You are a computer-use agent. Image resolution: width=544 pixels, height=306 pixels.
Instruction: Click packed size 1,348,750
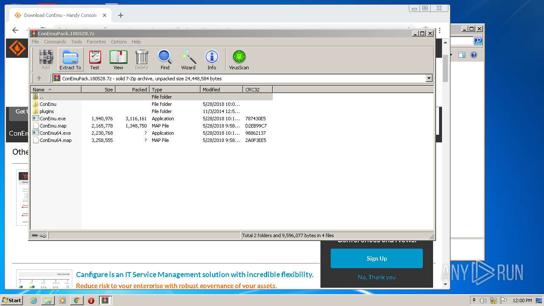136,126
